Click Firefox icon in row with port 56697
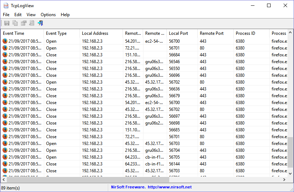 (x=5, y=116)
